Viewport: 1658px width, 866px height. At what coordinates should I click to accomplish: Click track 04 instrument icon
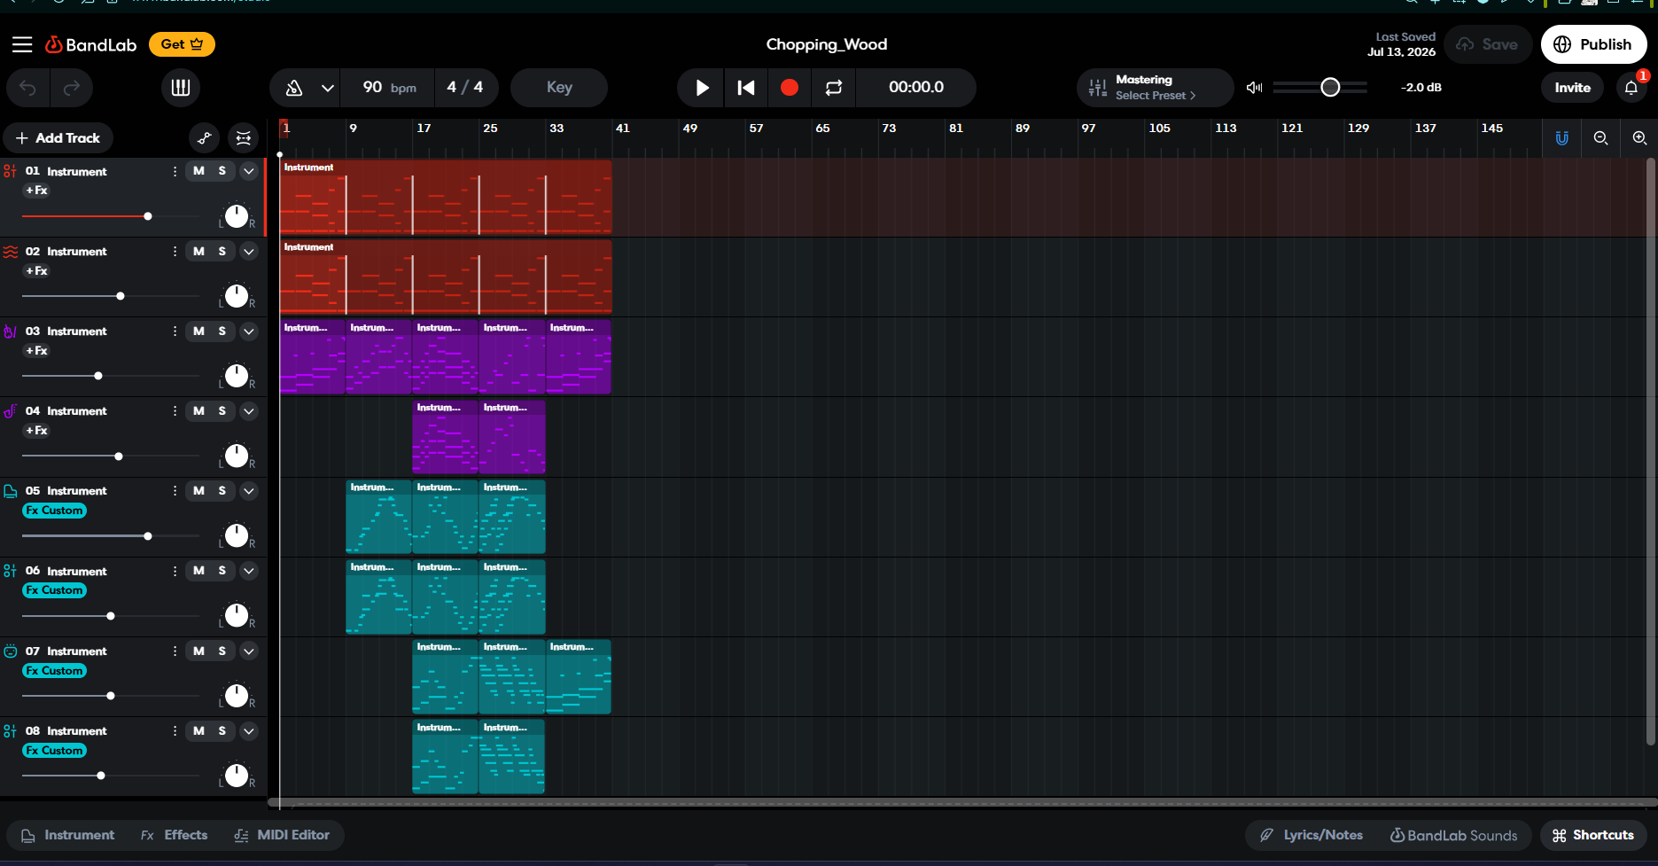(11, 410)
